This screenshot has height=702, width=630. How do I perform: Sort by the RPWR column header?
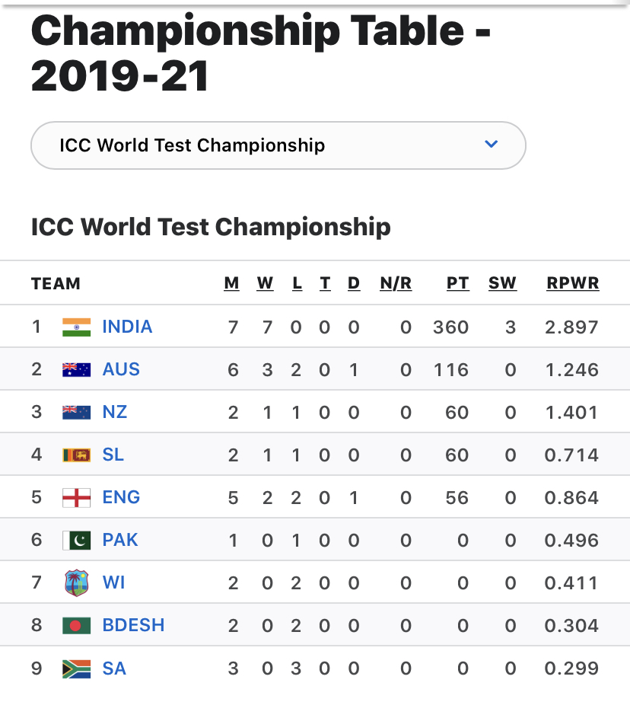click(573, 283)
